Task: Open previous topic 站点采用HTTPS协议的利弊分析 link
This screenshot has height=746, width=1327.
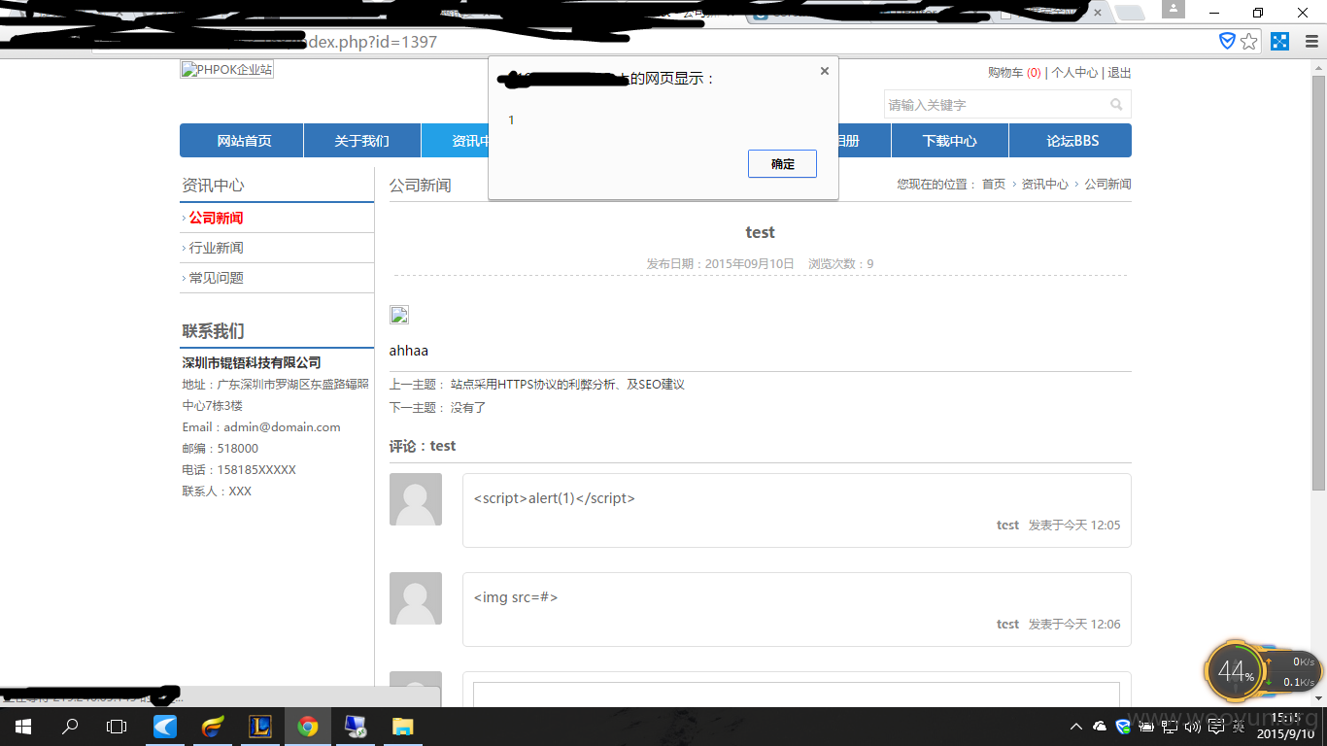Action: click(x=567, y=385)
